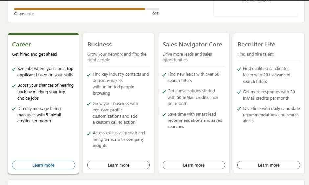This screenshot has height=185, width=309.
Task: Click 'Get hired and get ahead' tagline
Action: (35, 54)
